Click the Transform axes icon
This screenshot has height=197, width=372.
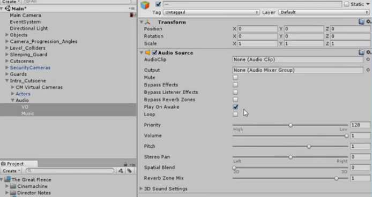pos(148,22)
